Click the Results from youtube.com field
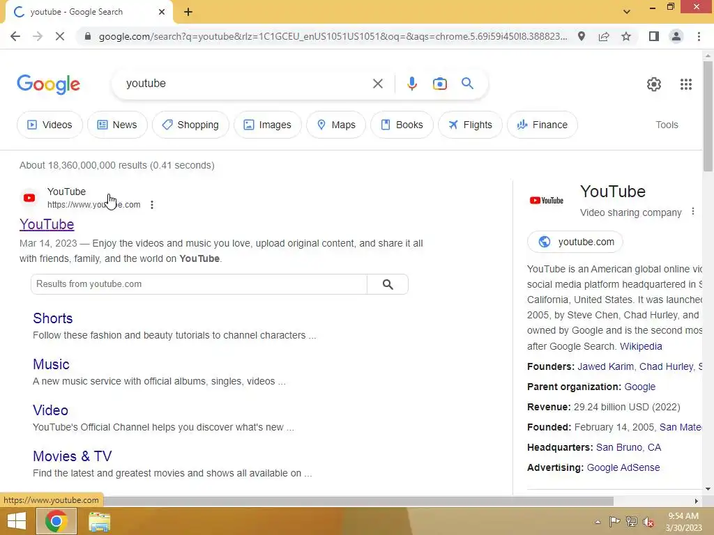 [x=199, y=284]
